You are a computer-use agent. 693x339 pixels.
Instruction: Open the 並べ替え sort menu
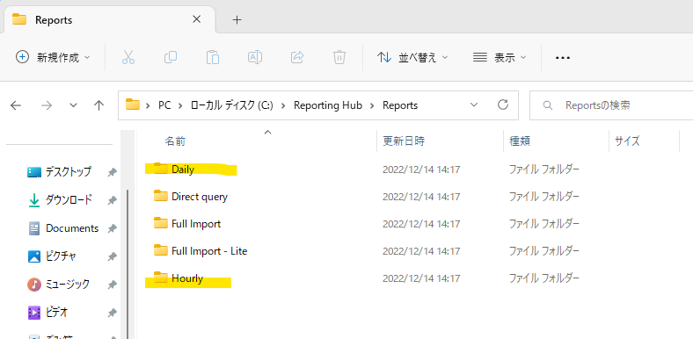click(412, 57)
